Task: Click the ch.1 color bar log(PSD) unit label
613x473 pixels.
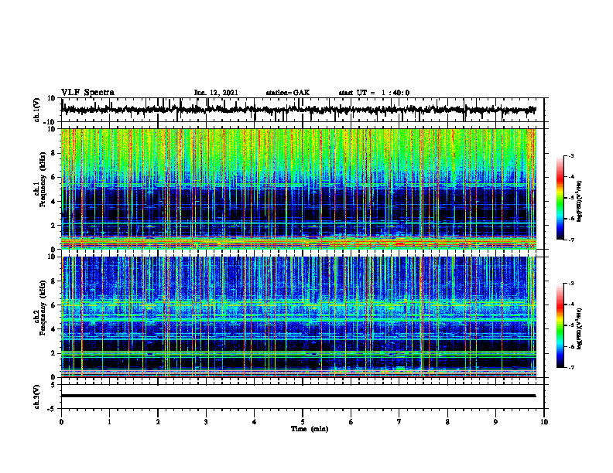Action: click(x=580, y=202)
